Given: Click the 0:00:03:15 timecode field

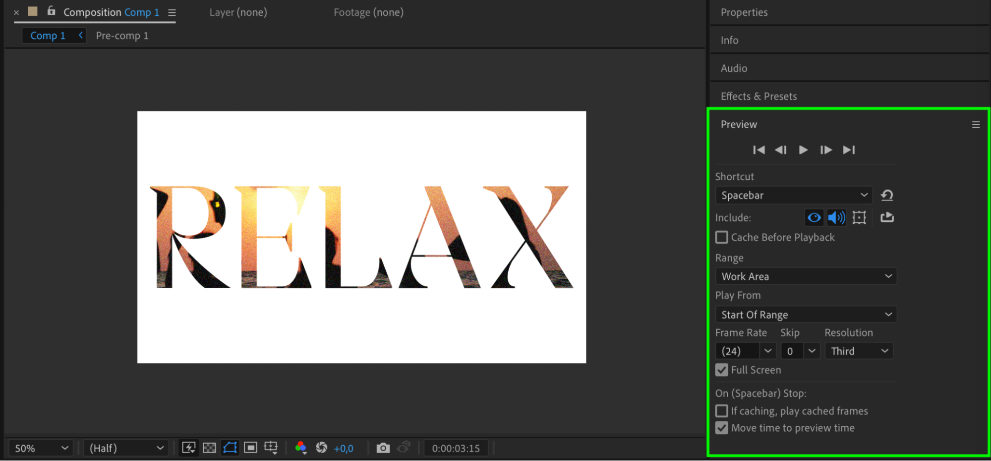Looking at the screenshot, I should click(x=456, y=448).
